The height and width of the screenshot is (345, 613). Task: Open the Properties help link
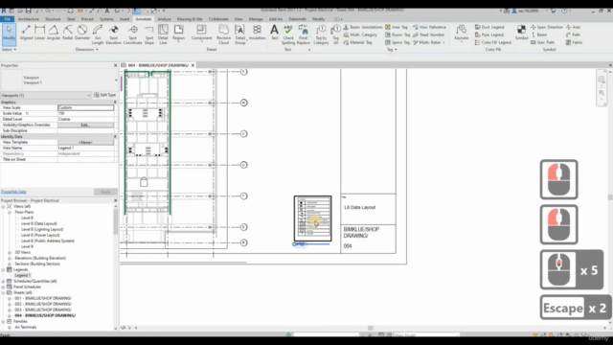[13, 192]
